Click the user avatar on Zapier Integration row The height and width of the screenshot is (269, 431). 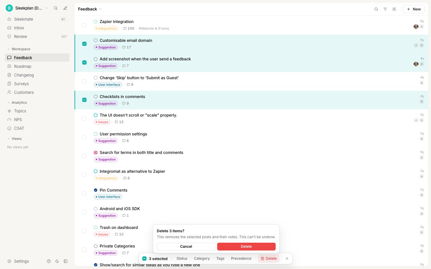pos(416,27)
